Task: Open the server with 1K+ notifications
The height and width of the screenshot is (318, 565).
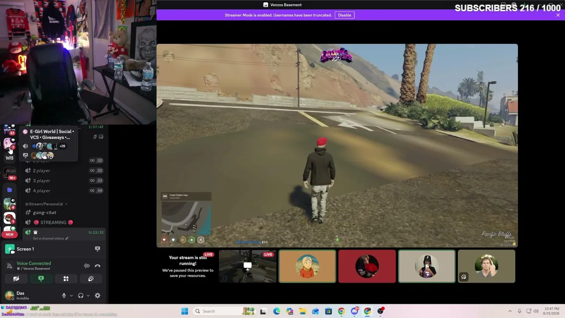Action: tap(9, 173)
